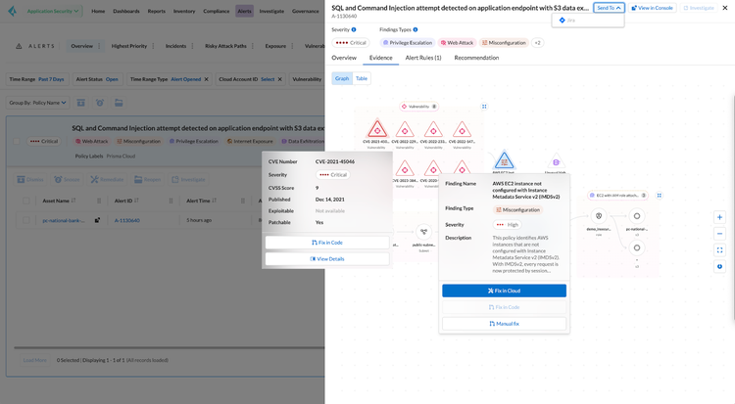Remove the Time Range Type filter
The height and width of the screenshot is (404, 735).
[x=206, y=79]
